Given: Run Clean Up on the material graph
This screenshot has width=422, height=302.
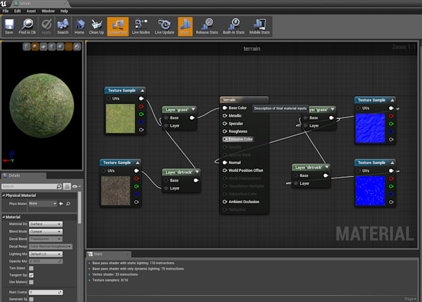Looking at the screenshot, I should click(96, 25).
